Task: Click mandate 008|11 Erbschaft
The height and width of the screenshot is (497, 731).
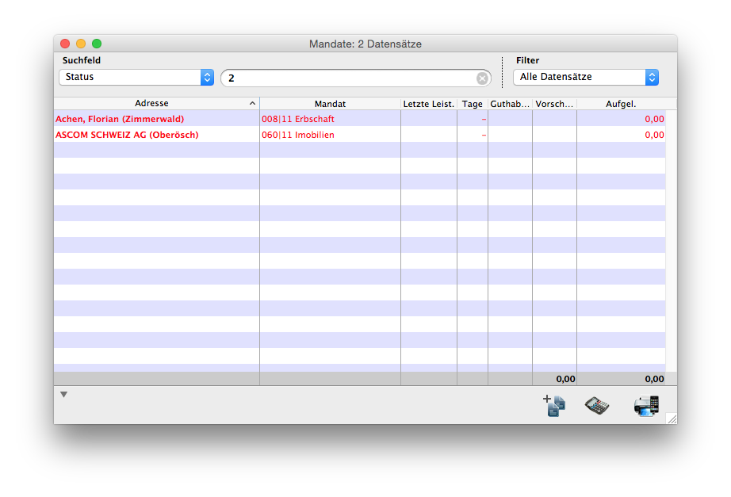Action: coord(298,119)
